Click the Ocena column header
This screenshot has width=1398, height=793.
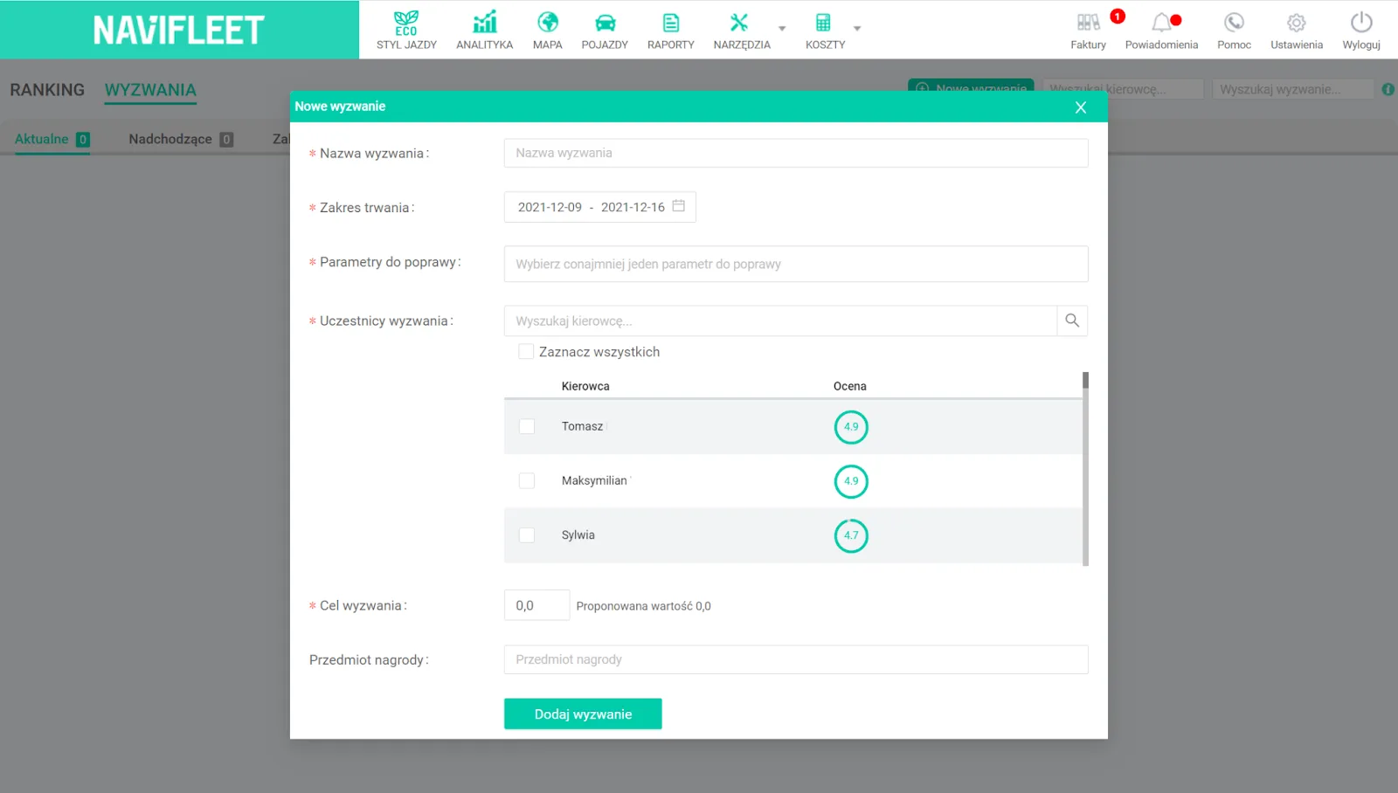click(849, 386)
